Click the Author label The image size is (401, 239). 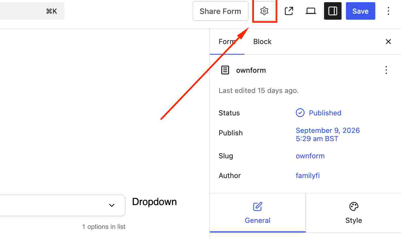click(x=230, y=176)
